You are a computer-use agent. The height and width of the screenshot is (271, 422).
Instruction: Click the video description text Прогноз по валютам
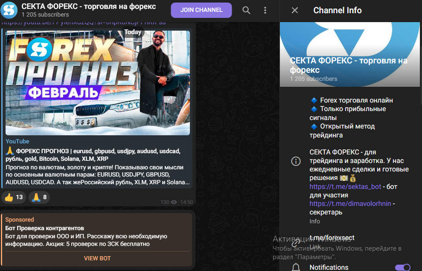point(98,175)
